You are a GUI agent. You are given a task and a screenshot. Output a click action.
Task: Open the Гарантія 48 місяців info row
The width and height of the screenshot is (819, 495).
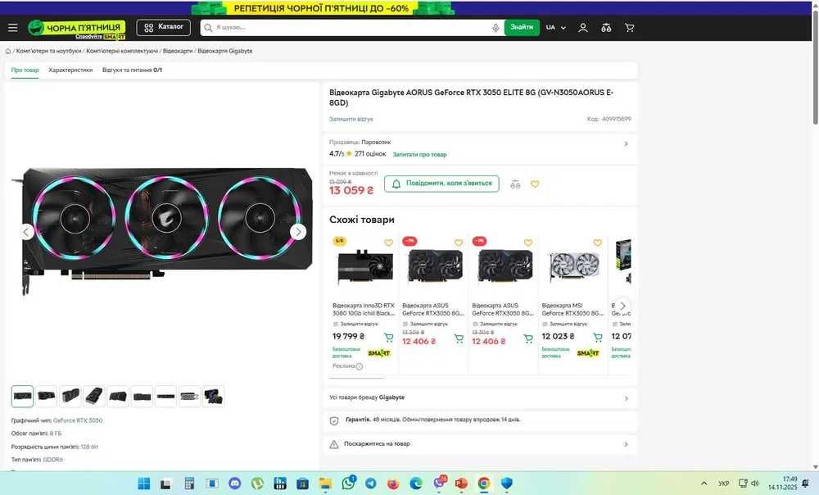(x=479, y=420)
